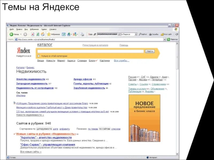Open the Вид menu
This screenshot has width=214, height=160.
coord(26,29)
